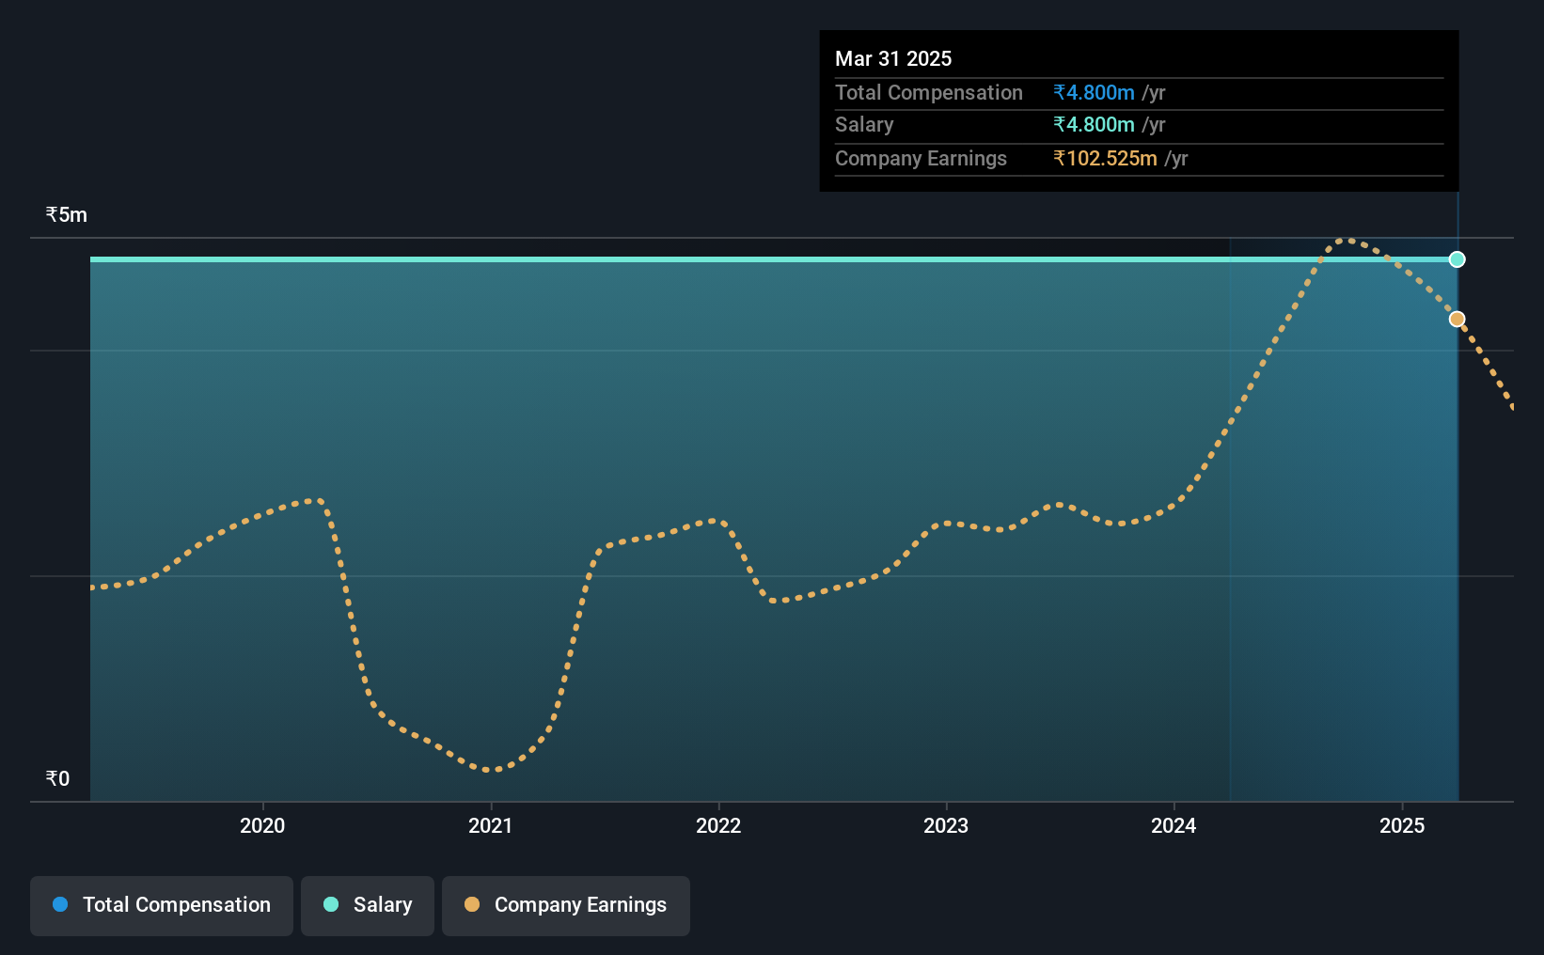The image size is (1544, 955).
Task: Toggle the Salary legend button
Action: (368, 905)
